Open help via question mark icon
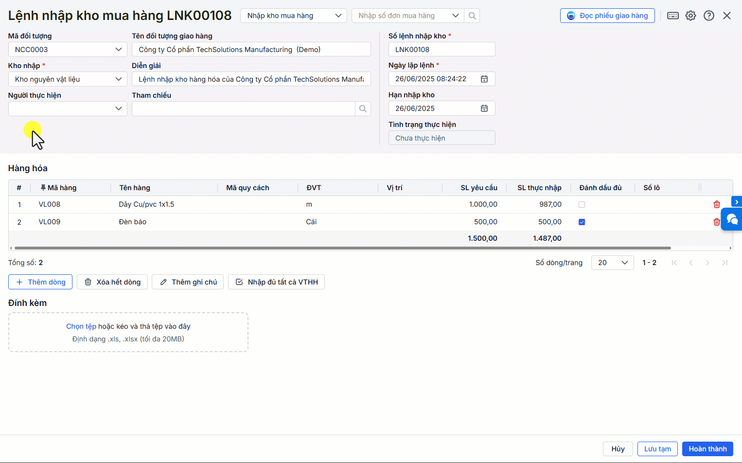 point(709,16)
